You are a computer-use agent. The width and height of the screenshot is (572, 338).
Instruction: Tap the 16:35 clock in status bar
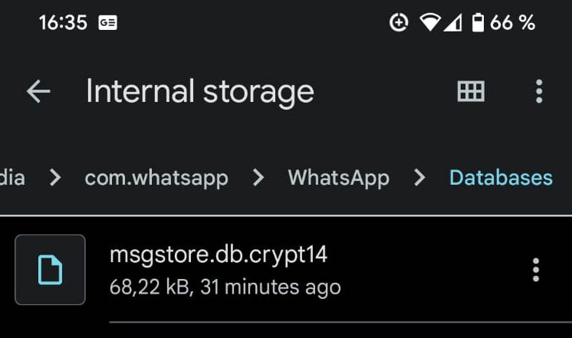coord(63,23)
